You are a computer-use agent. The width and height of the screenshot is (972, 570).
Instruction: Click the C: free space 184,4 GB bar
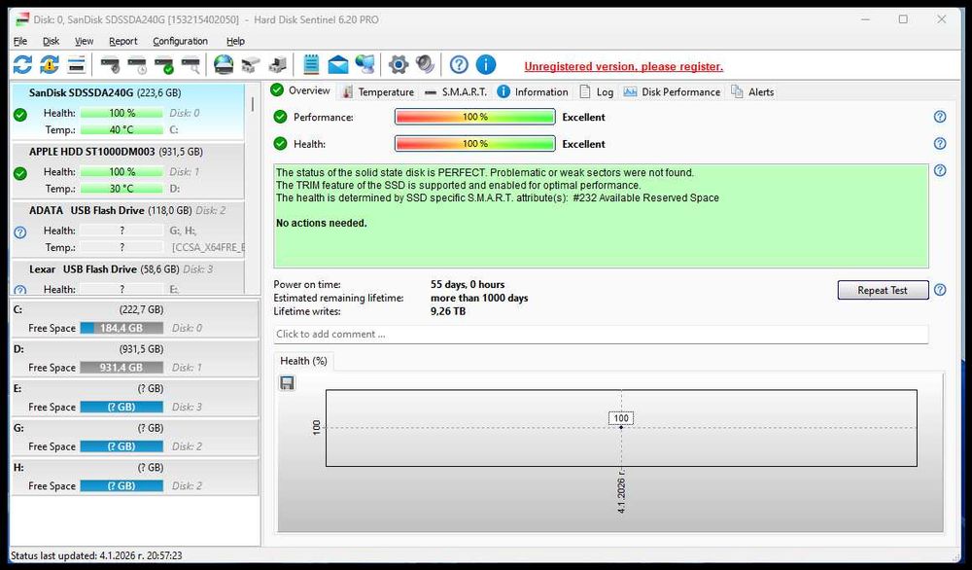coord(121,328)
